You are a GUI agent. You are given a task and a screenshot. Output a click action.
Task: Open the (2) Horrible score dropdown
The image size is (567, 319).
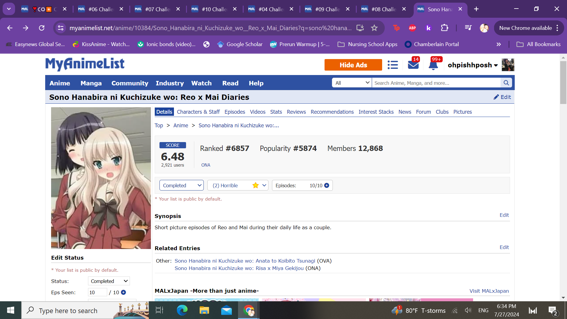pyautogui.click(x=238, y=185)
